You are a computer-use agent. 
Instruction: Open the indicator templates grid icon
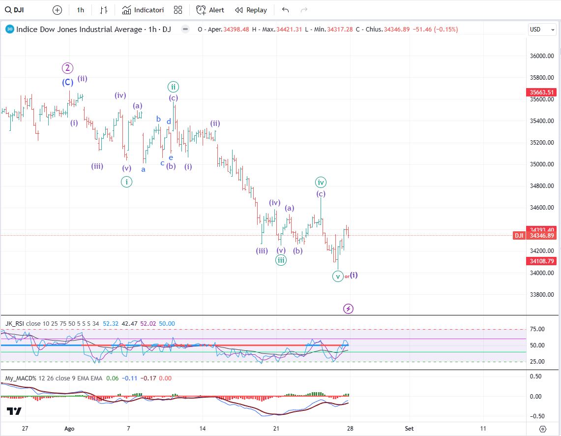[178, 10]
